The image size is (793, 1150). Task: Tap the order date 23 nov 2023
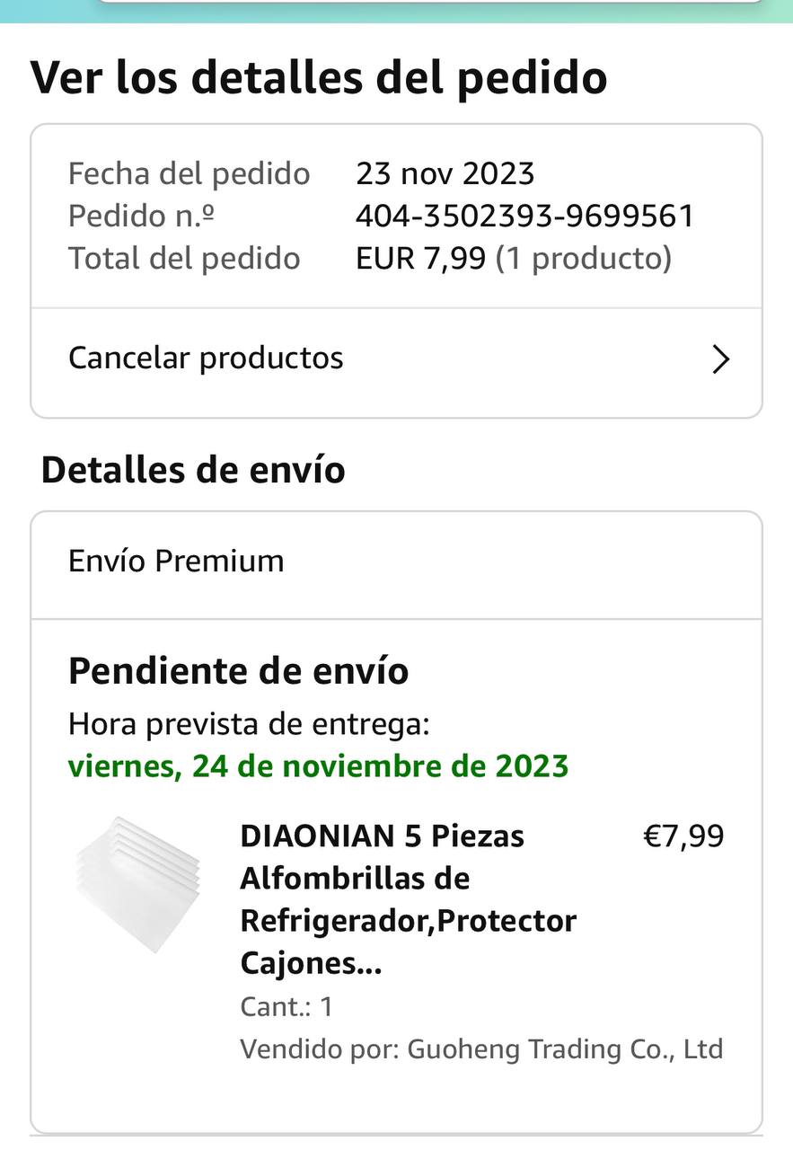[x=445, y=173]
